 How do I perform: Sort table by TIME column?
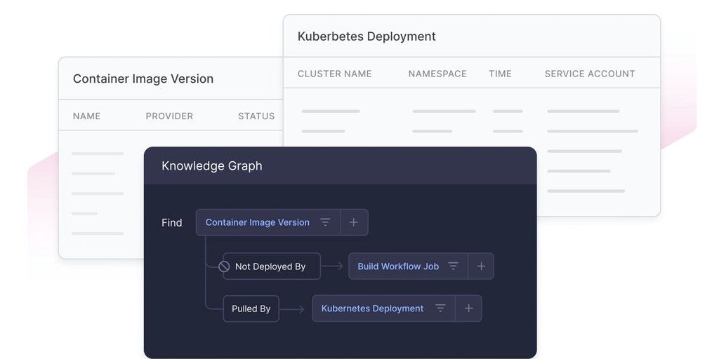(x=500, y=74)
